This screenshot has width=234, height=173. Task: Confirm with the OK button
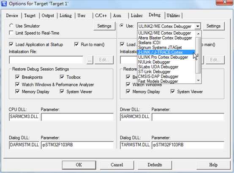click(x=79, y=165)
